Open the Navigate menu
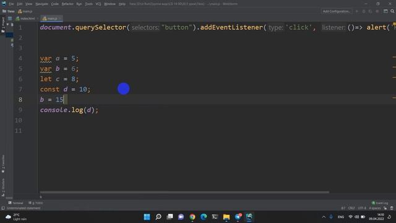 [x=41, y=4]
